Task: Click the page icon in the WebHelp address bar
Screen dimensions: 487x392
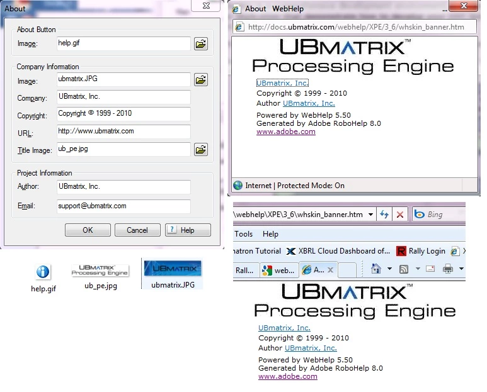Action: coord(239,26)
